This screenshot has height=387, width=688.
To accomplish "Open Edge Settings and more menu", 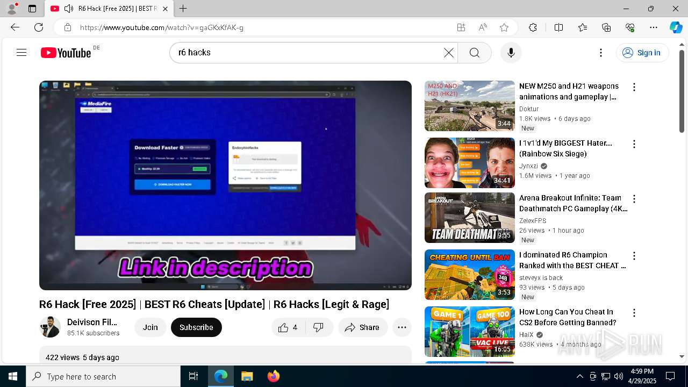I will (654, 27).
